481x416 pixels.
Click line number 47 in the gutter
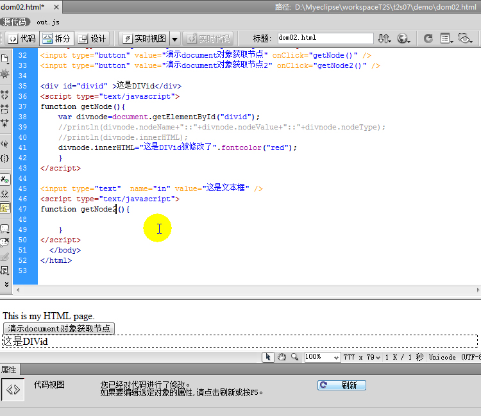[22, 209]
